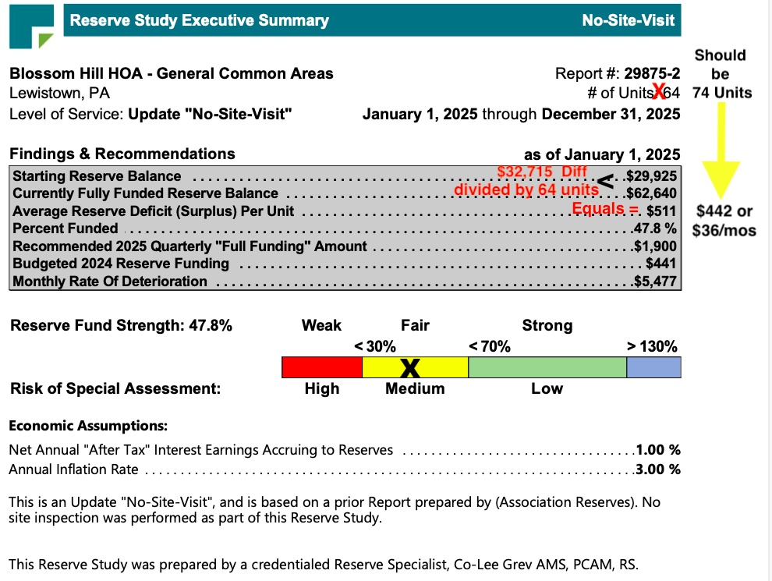Click the "Fair" strength label
This screenshot has height=581, width=772.
(x=415, y=325)
